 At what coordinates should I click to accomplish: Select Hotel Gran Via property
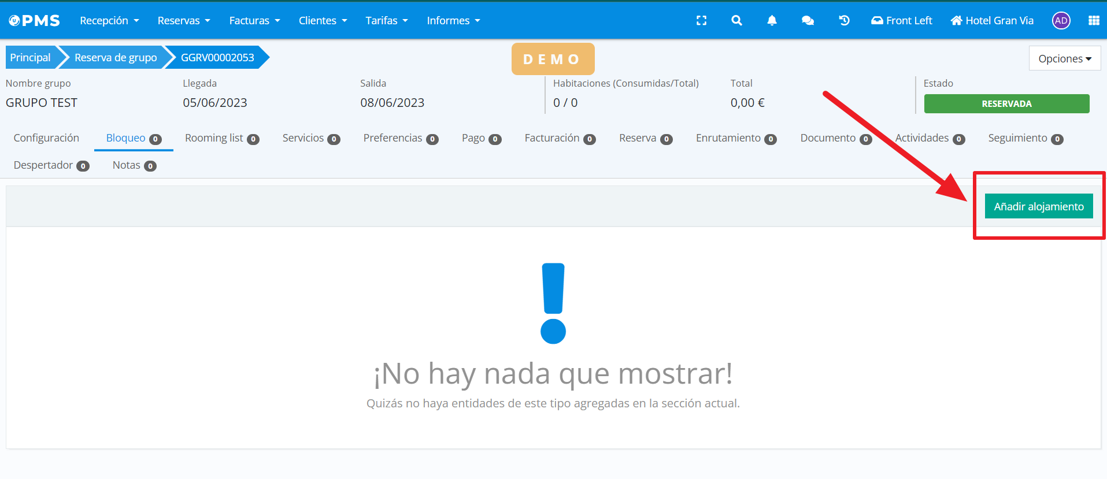992,21
